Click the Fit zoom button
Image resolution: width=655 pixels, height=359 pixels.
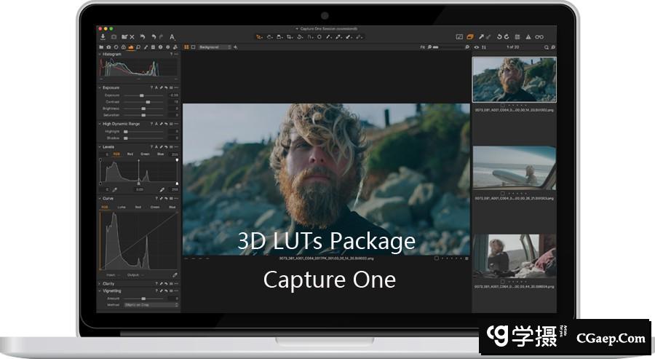pos(422,47)
